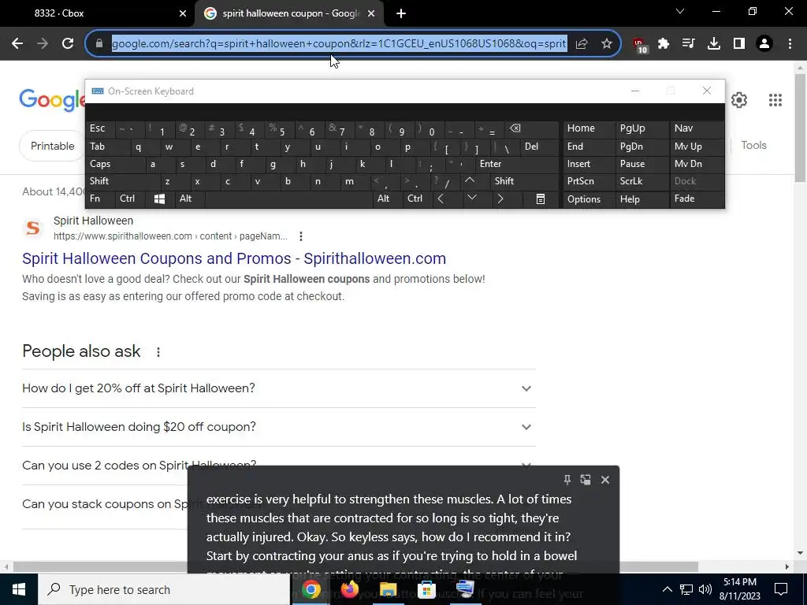This screenshot has height=605, width=807.
Task: Open Chrome tab search dropdown arrow
Action: click(680, 11)
